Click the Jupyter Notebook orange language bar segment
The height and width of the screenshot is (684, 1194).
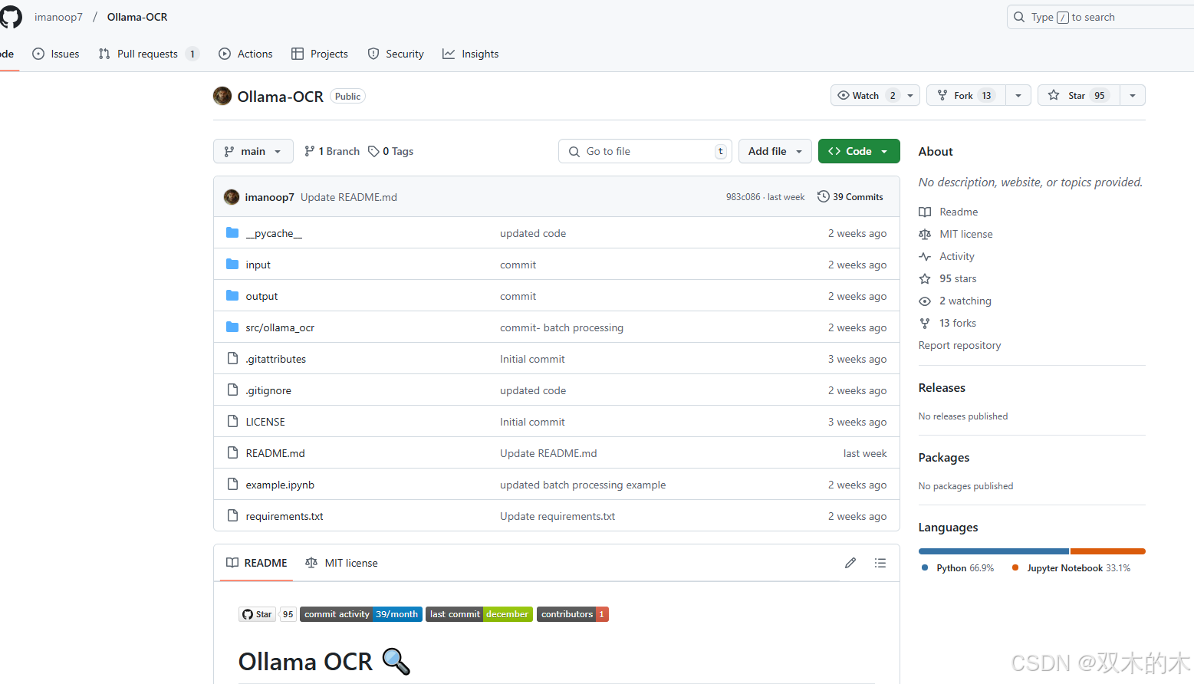[x=1108, y=551]
